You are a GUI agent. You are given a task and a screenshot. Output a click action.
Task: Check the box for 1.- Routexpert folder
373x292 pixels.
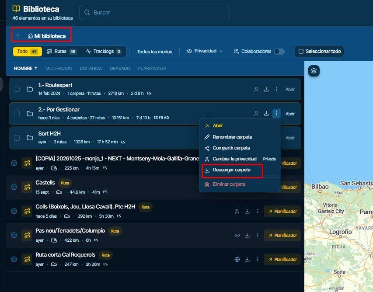pyautogui.click(x=17, y=89)
